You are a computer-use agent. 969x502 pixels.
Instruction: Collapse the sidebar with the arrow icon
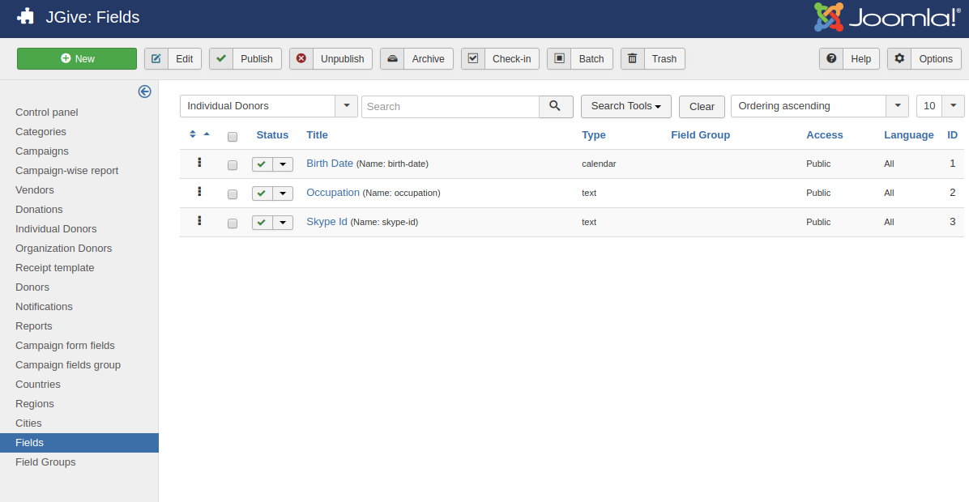tap(144, 91)
